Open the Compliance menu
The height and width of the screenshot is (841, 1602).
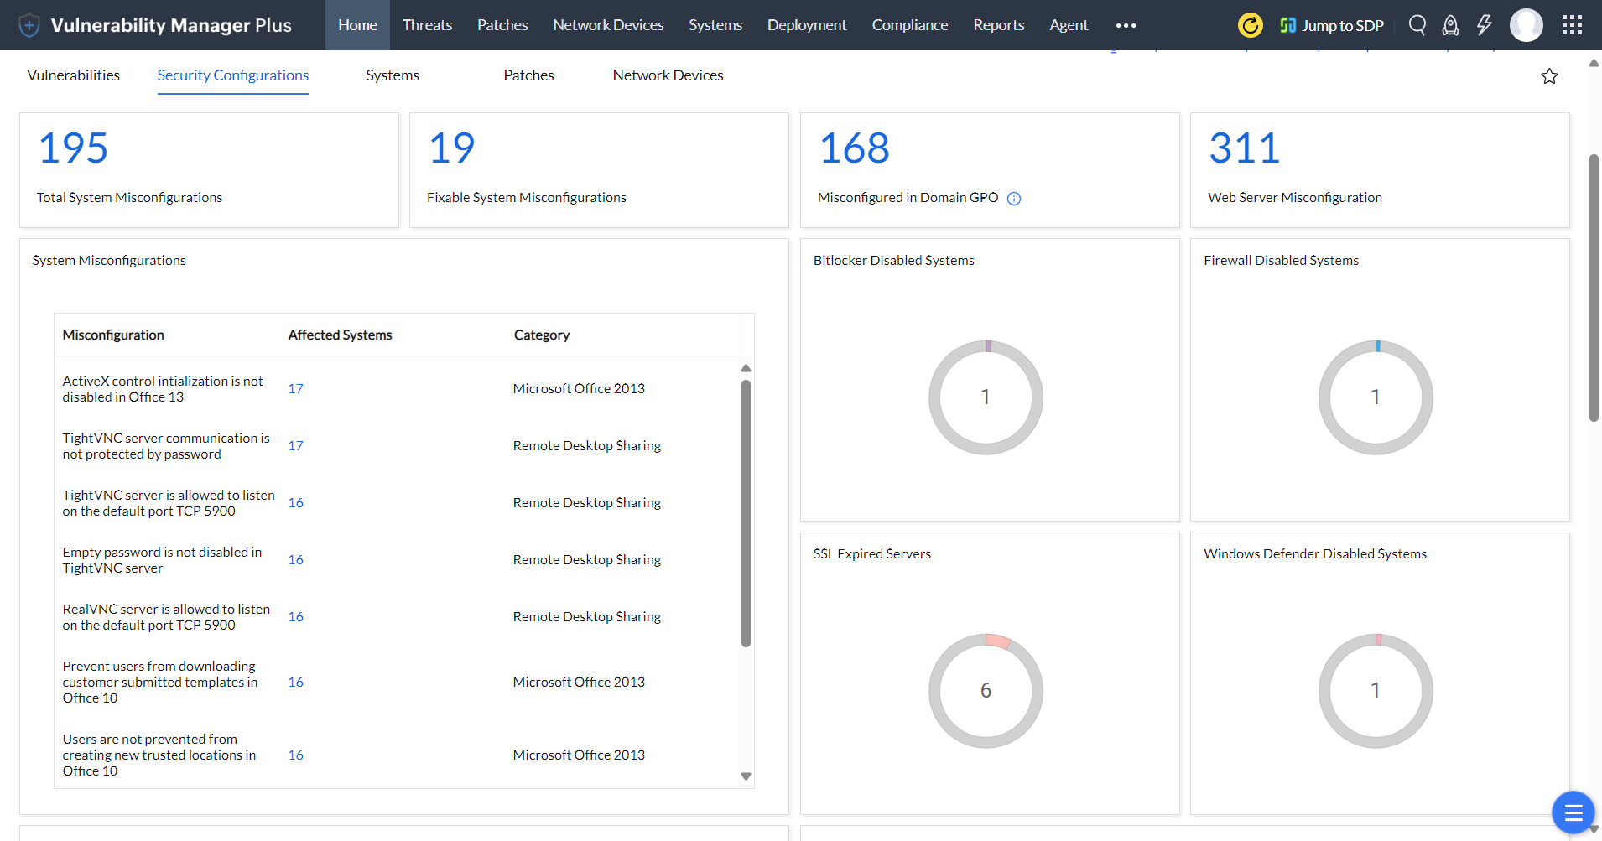pyautogui.click(x=909, y=25)
